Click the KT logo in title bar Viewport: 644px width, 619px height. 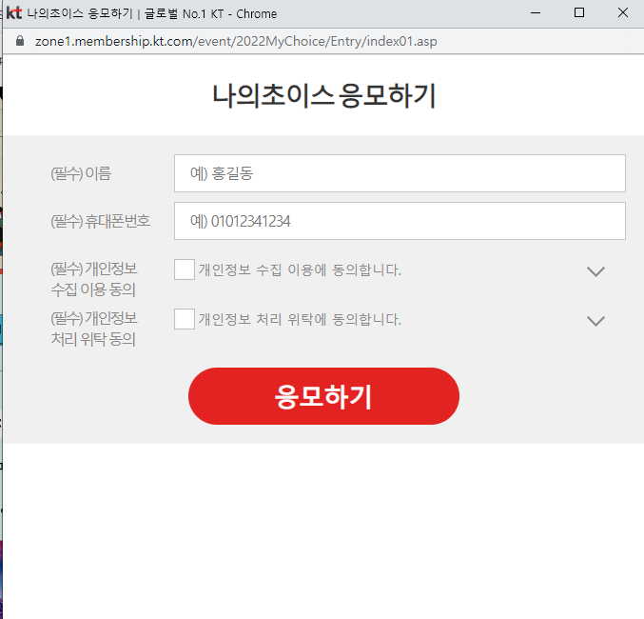click(14, 13)
